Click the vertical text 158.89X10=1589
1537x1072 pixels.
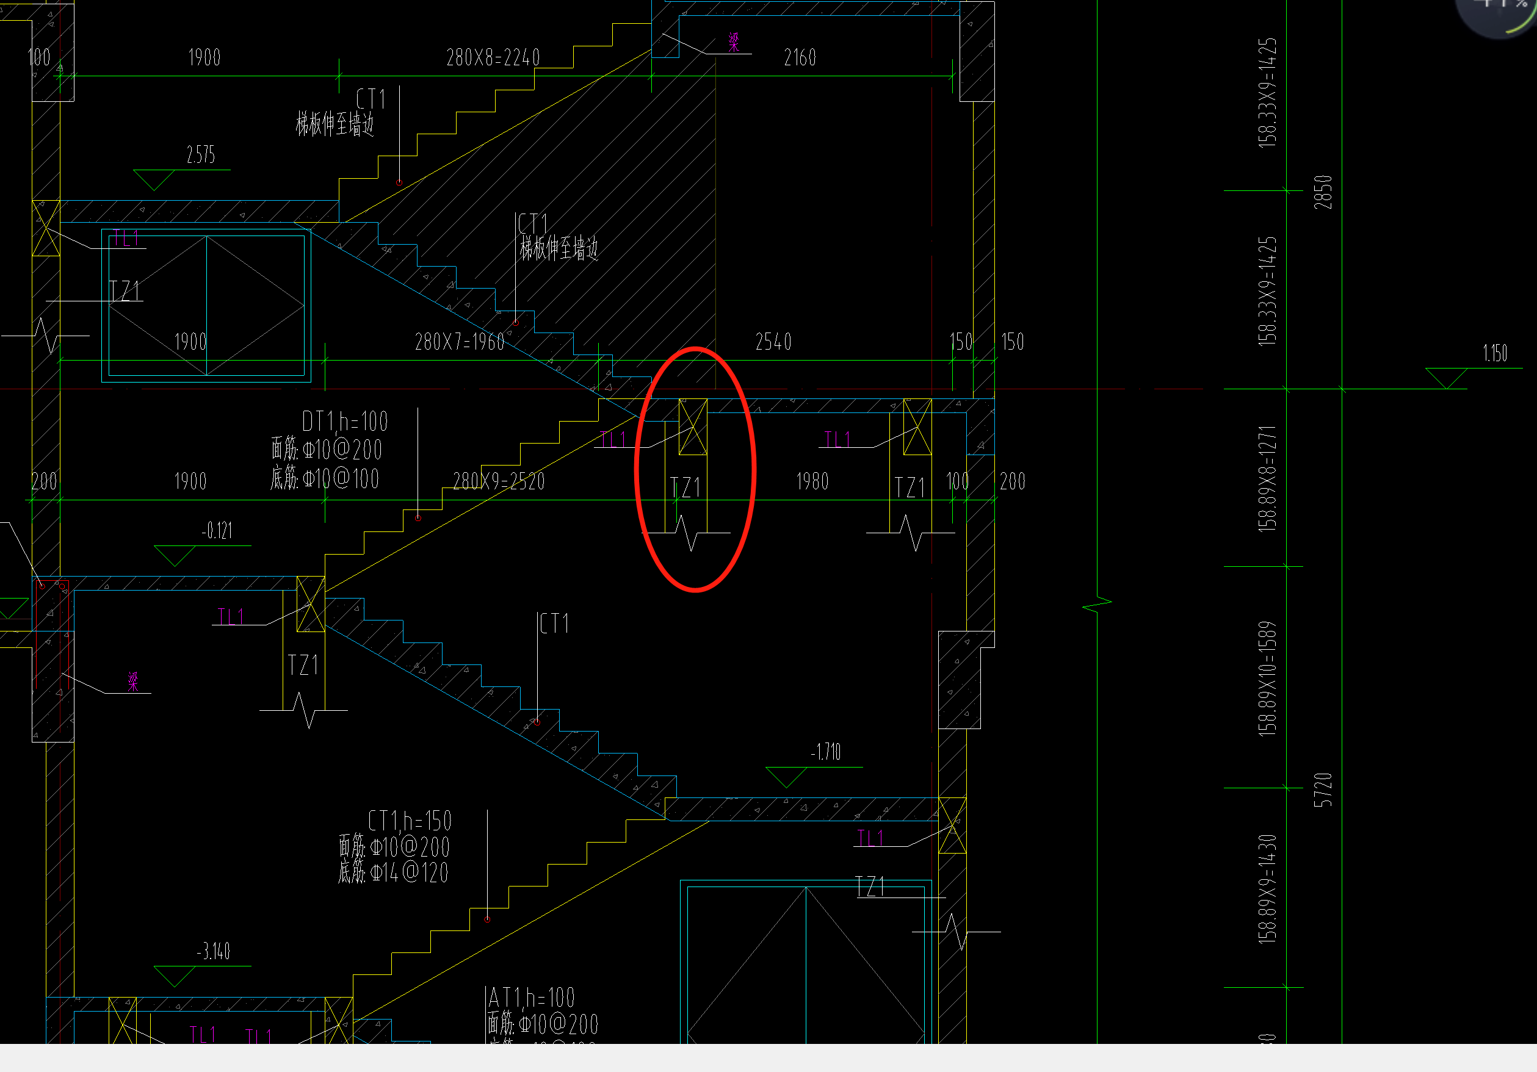click(x=1267, y=679)
